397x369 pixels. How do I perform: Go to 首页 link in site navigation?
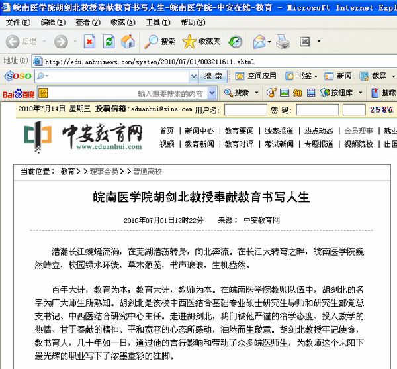(x=167, y=131)
